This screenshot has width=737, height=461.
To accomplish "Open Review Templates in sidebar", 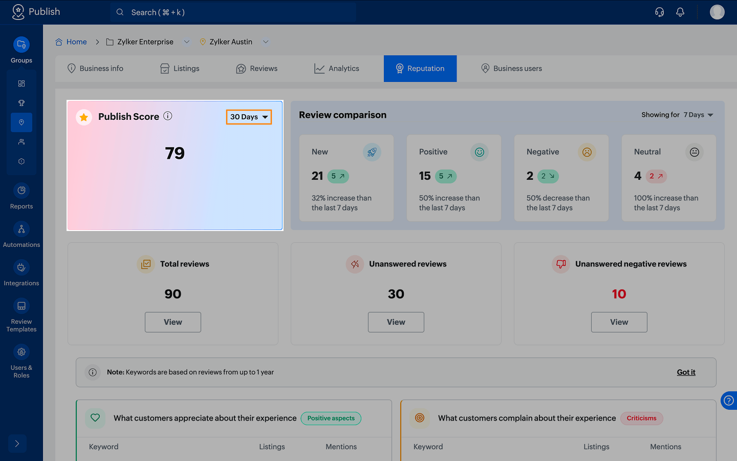I will pyautogui.click(x=21, y=314).
